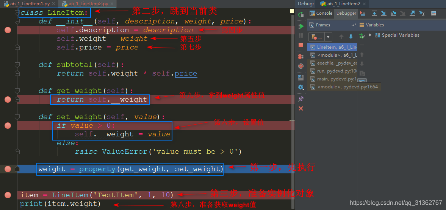Close the a6_1_LineItem2 debug session tab
446x210 pixels.
coord(364,4)
